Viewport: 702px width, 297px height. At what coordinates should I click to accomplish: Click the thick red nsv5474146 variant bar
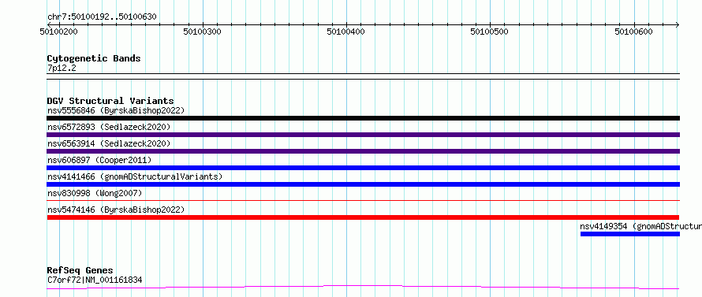363,217
